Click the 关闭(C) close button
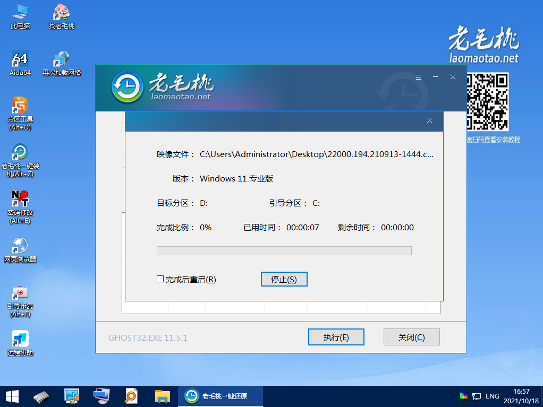 [411, 337]
